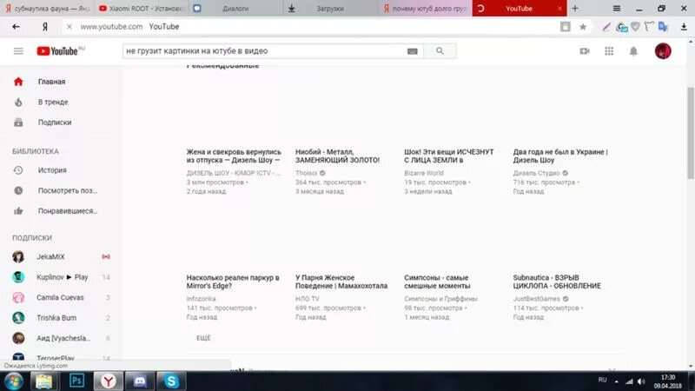Open video 'Ниобий - Металл, ЗАМЕНЯЮЩИЙ ЗОЛОТО!'
The height and width of the screenshot is (391, 695).
click(x=337, y=156)
